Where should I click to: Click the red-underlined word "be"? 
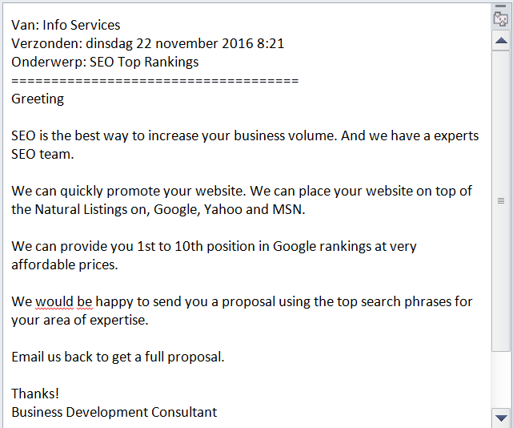click(85, 302)
